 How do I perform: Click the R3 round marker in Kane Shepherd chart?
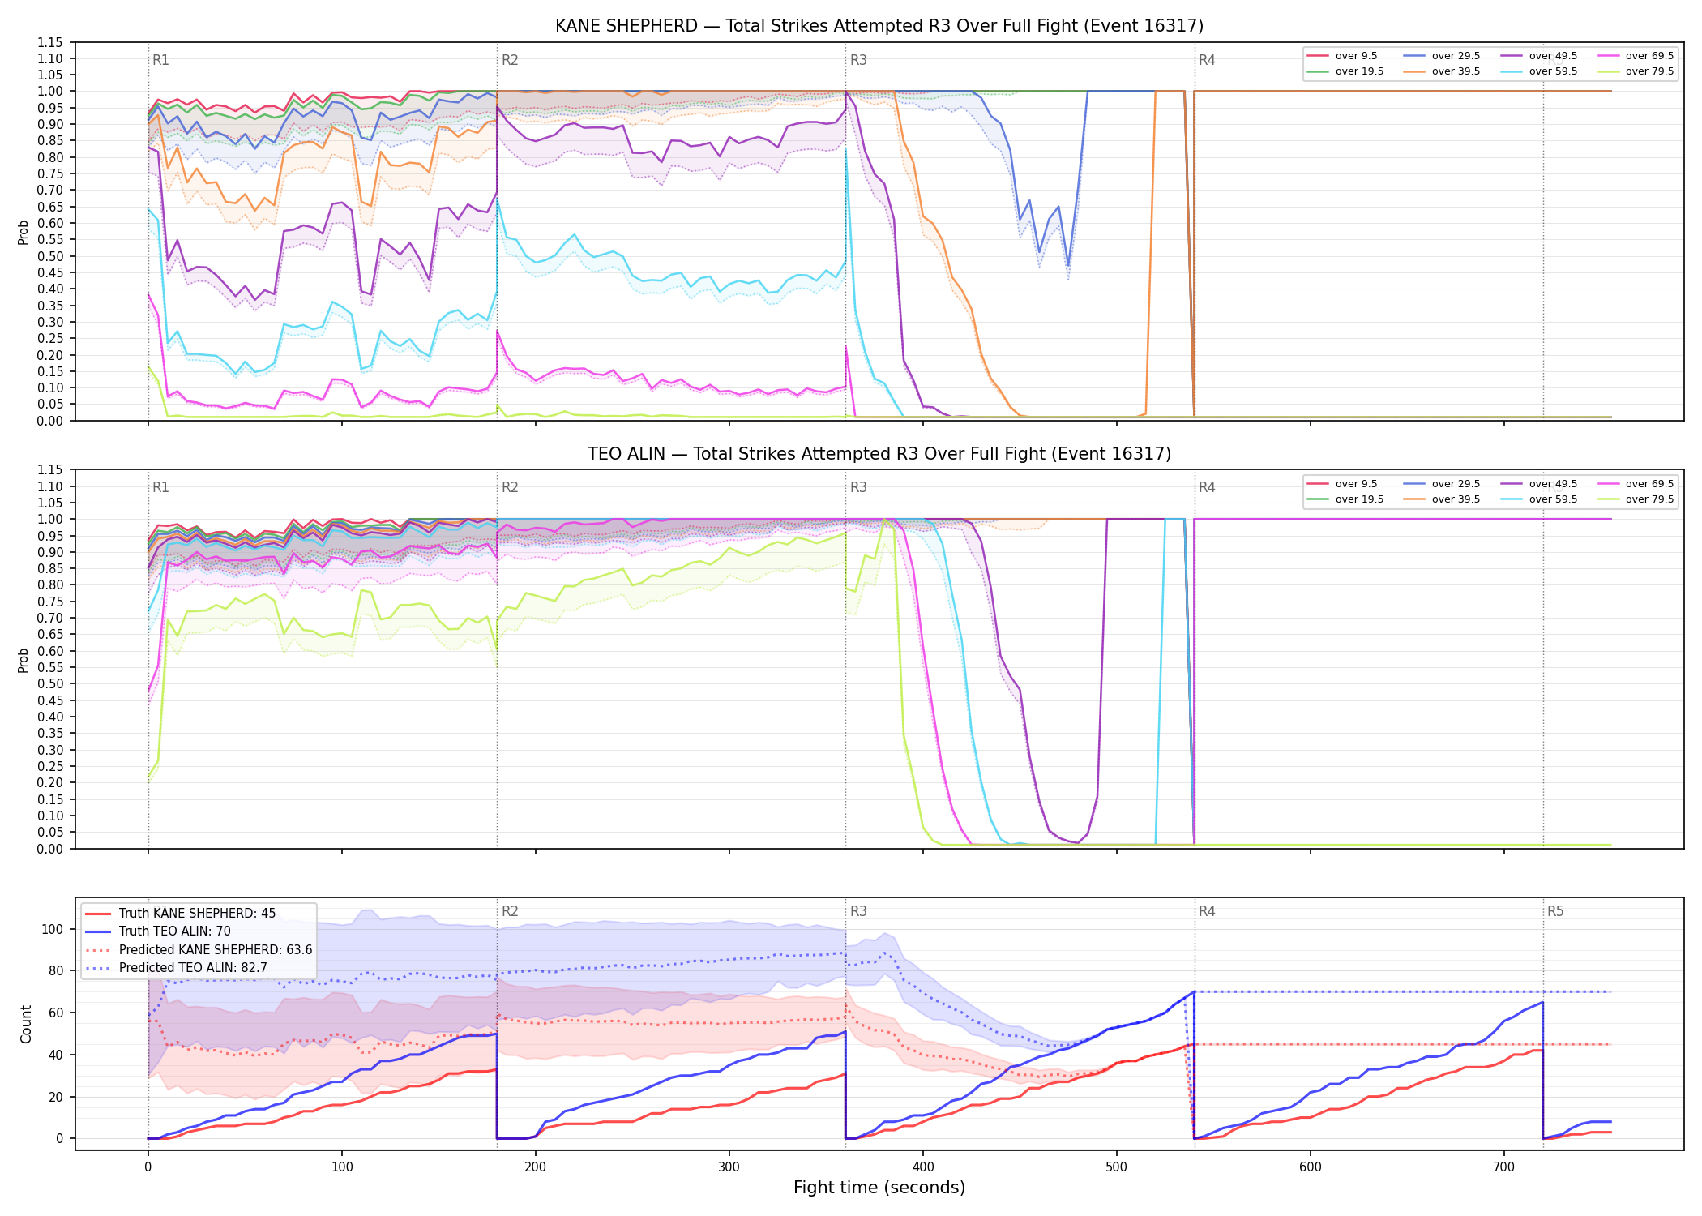pos(858,60)
